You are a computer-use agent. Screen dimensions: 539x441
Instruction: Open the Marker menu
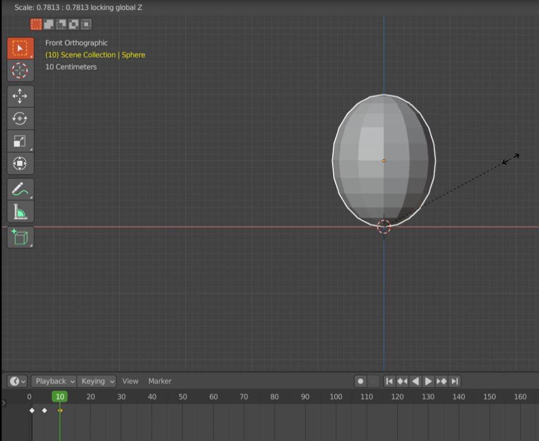click(x=159, y=381)
